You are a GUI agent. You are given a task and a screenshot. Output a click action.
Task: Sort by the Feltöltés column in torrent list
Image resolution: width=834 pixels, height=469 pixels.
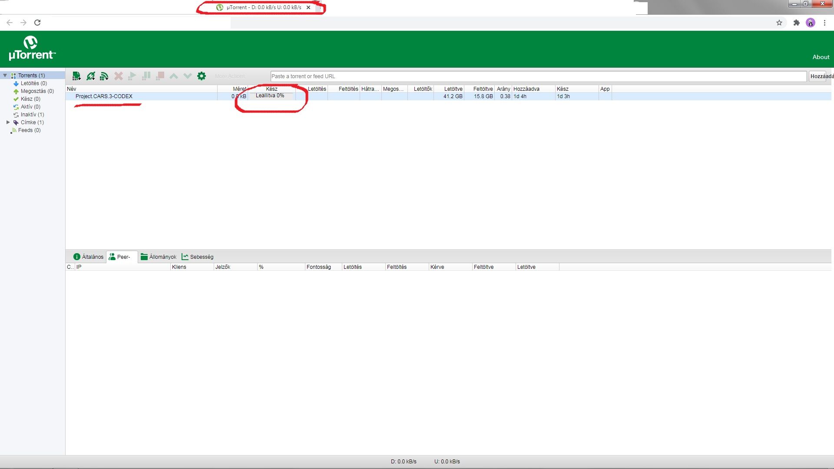coord(344,89)
